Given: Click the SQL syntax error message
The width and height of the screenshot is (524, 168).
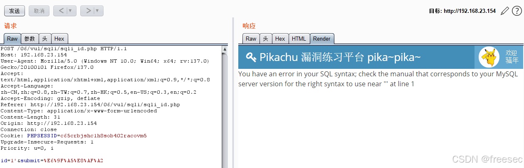Looking at the screenshot, I should point(378,79).
